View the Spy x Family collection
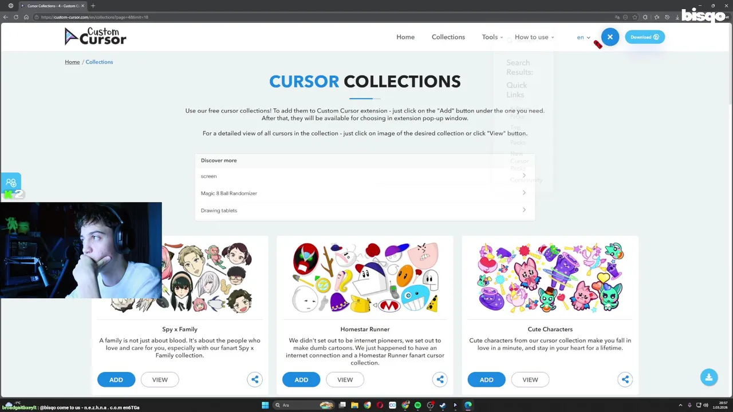733x412 pixels. click(160, 379)
